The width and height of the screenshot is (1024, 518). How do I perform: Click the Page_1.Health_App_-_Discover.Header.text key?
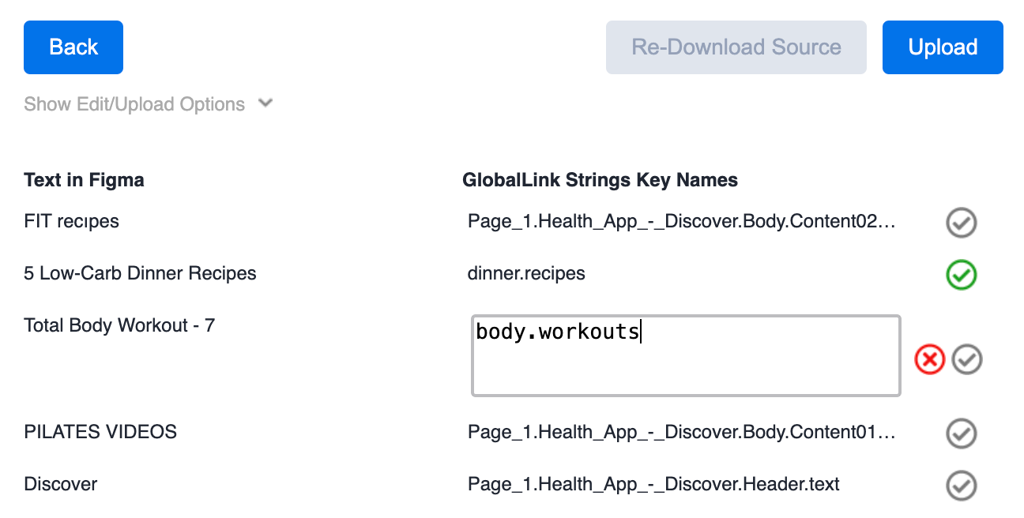point(653,484)
